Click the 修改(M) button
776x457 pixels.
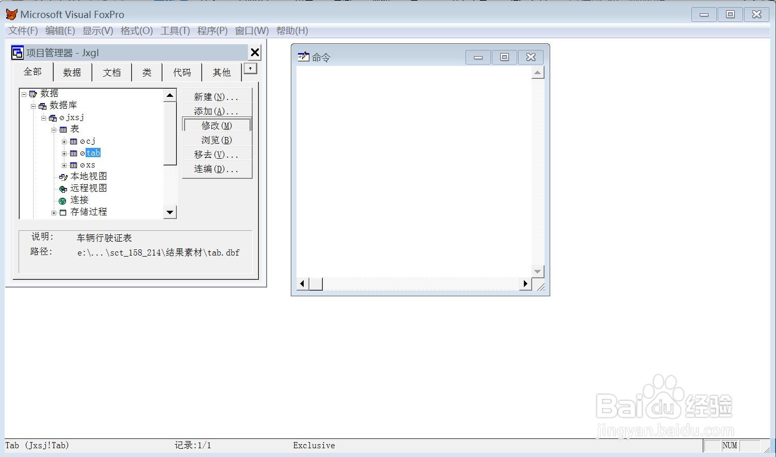(217, 125)
